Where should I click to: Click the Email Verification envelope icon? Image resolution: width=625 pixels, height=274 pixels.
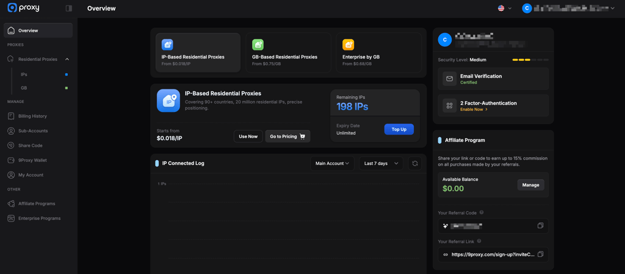pos(450,79)
